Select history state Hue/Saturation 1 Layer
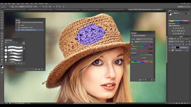 click(x=30, y=28)
